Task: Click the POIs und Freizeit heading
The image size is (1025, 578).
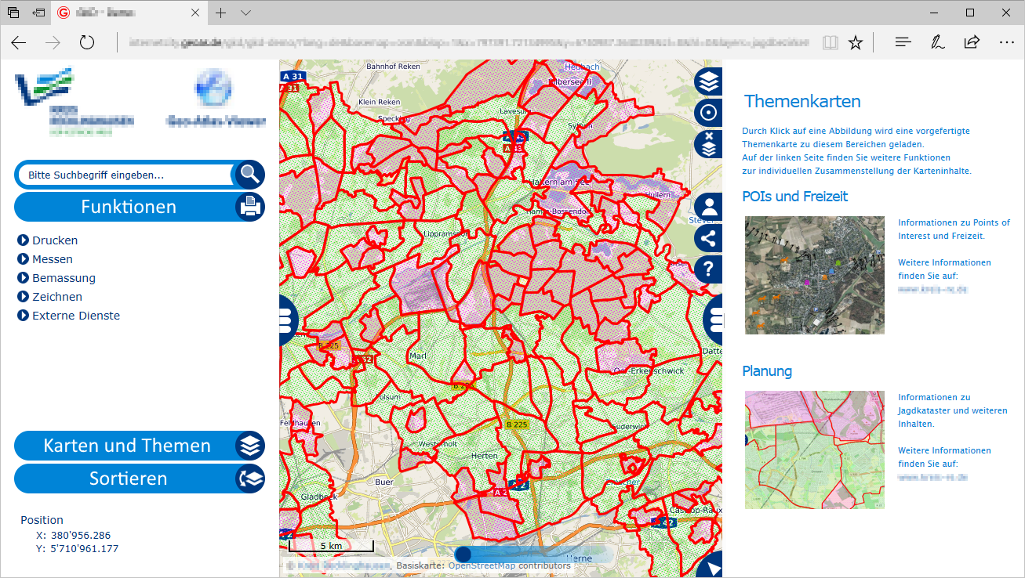Action: coord(795,197)
